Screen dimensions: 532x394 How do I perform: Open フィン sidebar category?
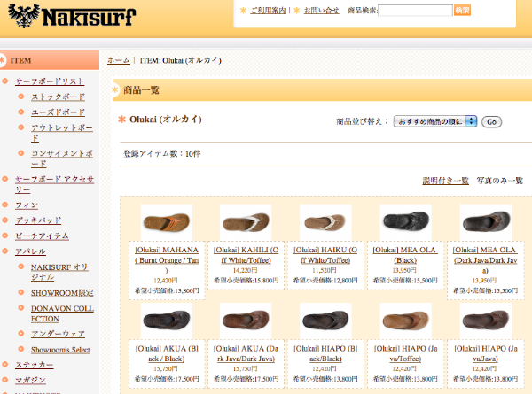pyautogui.click(x=27, y=205)
